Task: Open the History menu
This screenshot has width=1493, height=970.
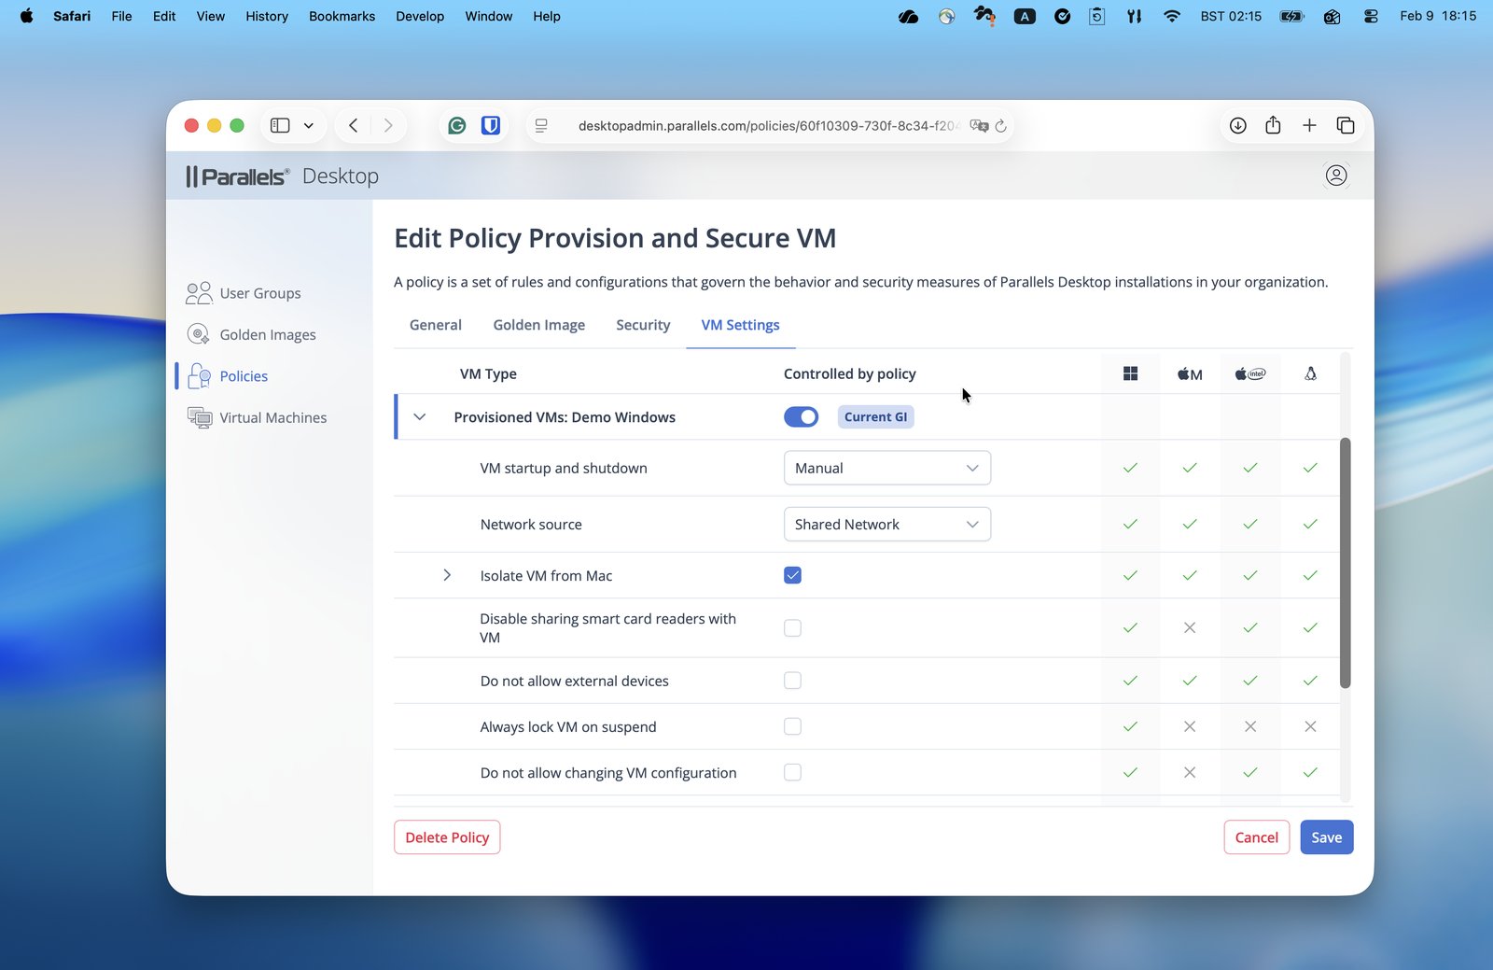Action: [267, 16]
